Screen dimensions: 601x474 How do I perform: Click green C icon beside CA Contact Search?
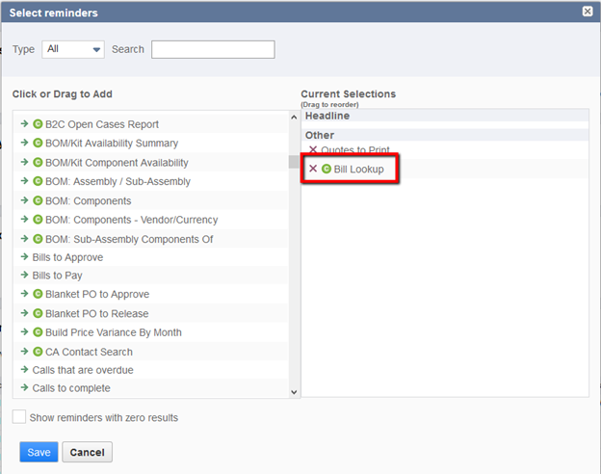point(38,352)
